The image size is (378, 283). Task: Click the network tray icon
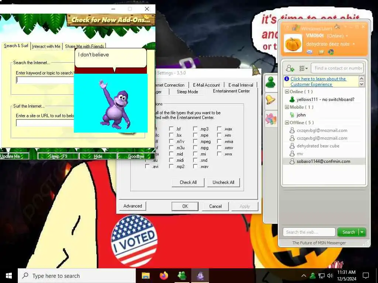click(x=322, y=276)
